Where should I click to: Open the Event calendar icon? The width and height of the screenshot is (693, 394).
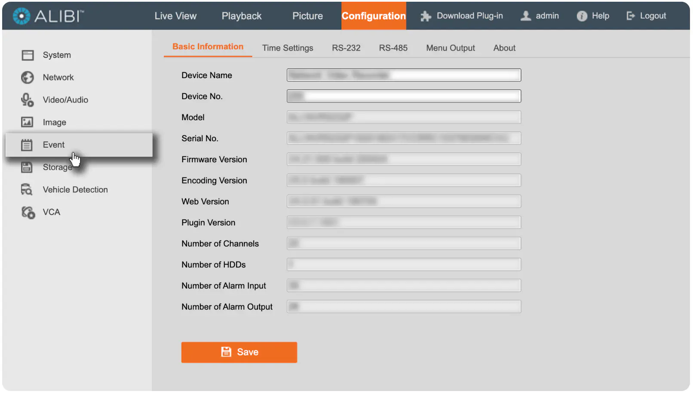point(27,145)
